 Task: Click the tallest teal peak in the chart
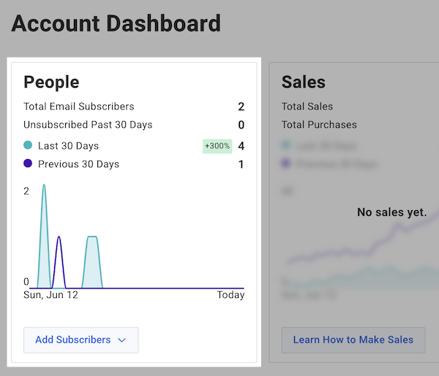(44, 188)
